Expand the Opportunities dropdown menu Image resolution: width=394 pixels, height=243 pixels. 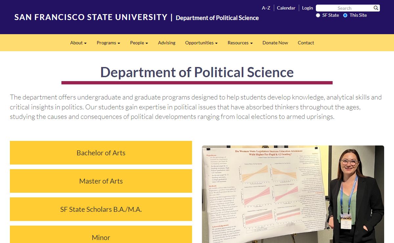[201, 43]
